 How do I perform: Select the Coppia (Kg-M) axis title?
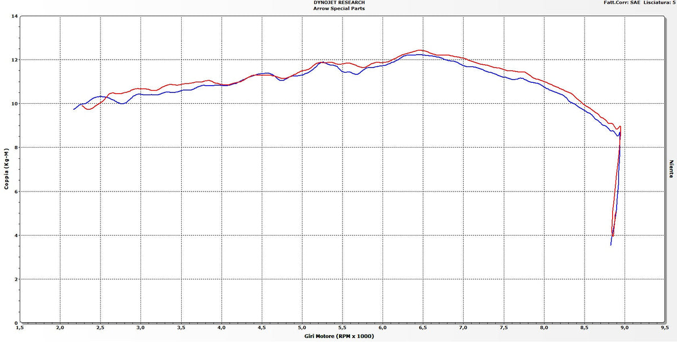(7, 169)
